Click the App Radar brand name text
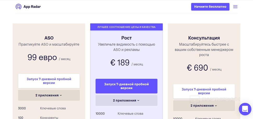The image size is (253, 119). tap(32, 7)
